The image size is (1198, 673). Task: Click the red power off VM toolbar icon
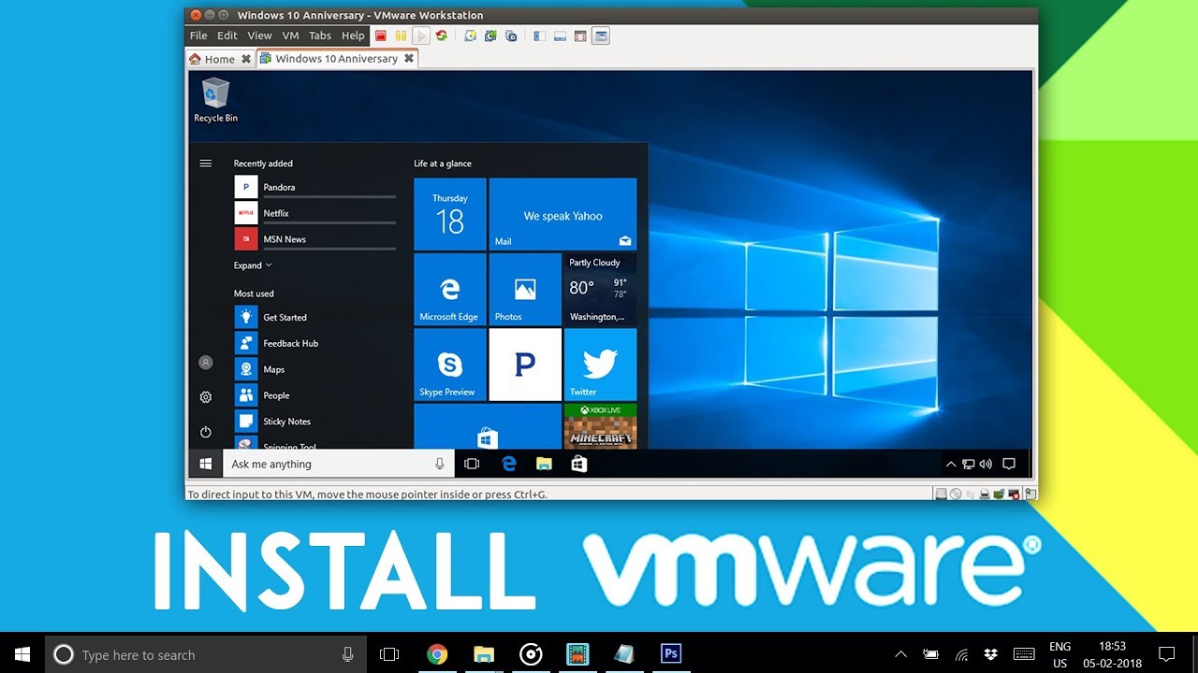[381, 36]
